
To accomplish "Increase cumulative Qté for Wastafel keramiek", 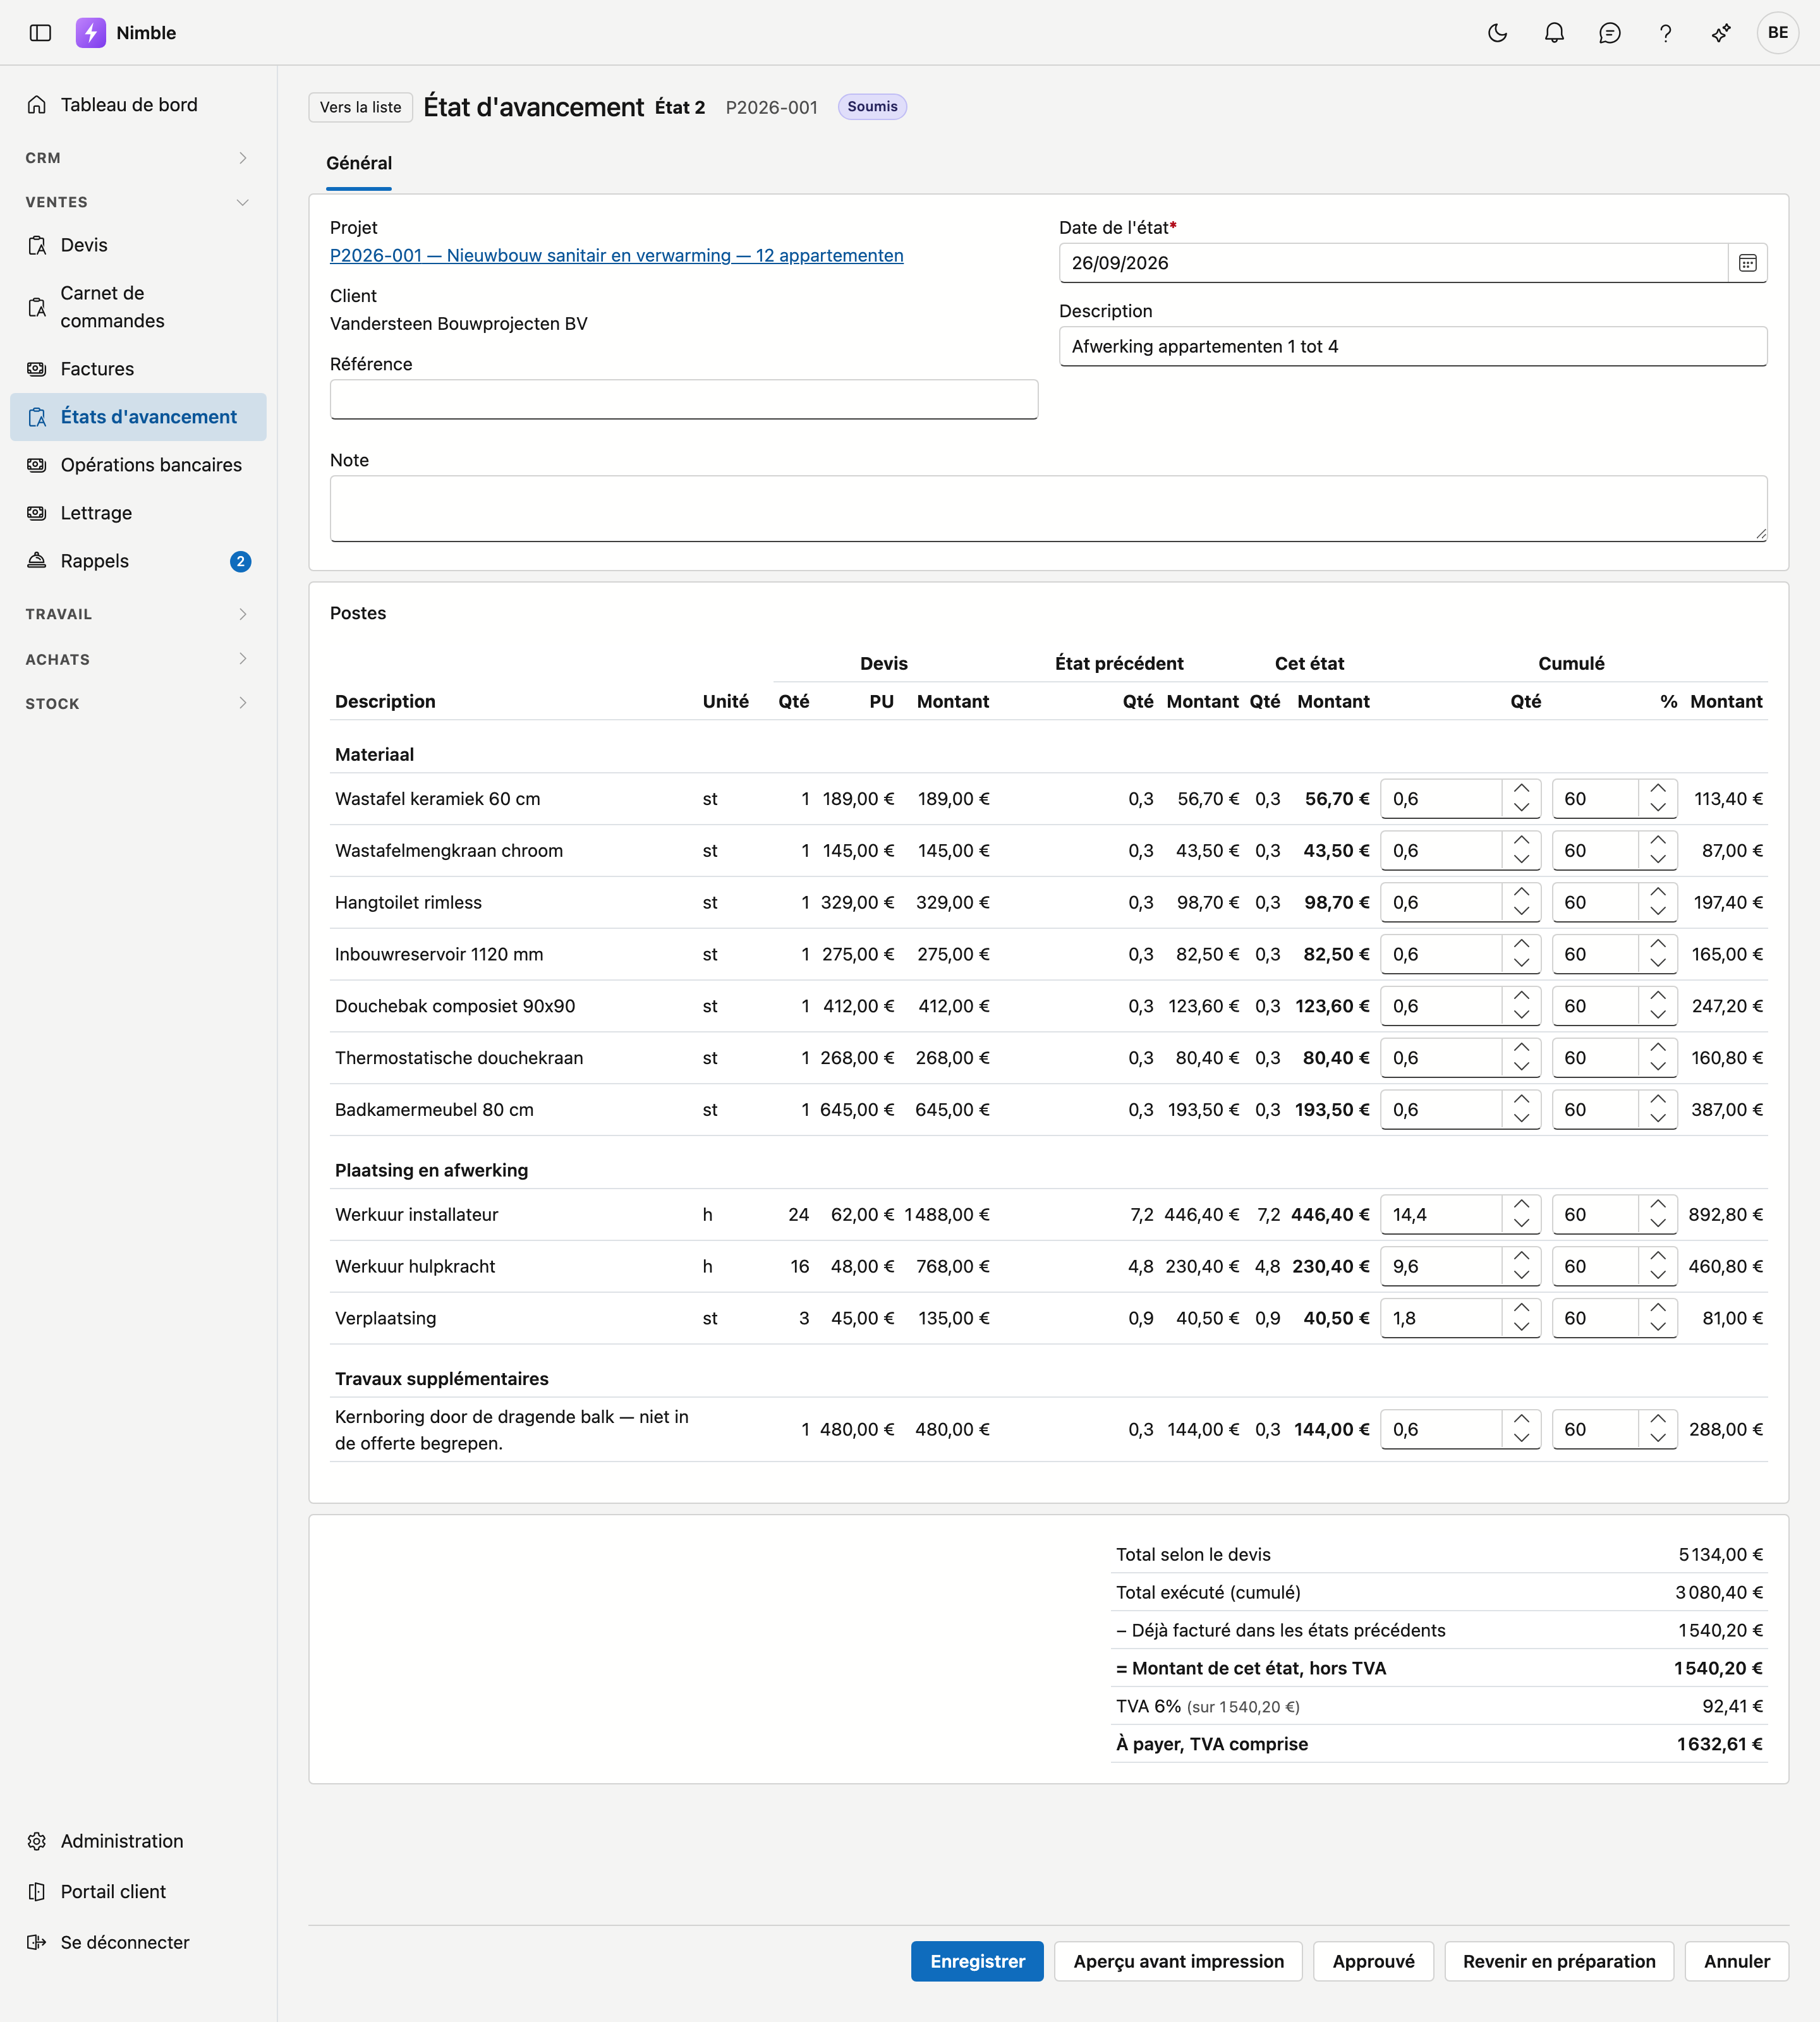I will 1521,789.
